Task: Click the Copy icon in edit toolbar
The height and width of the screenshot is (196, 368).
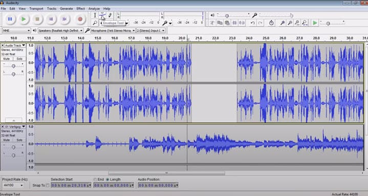Action: pos(220,23)
